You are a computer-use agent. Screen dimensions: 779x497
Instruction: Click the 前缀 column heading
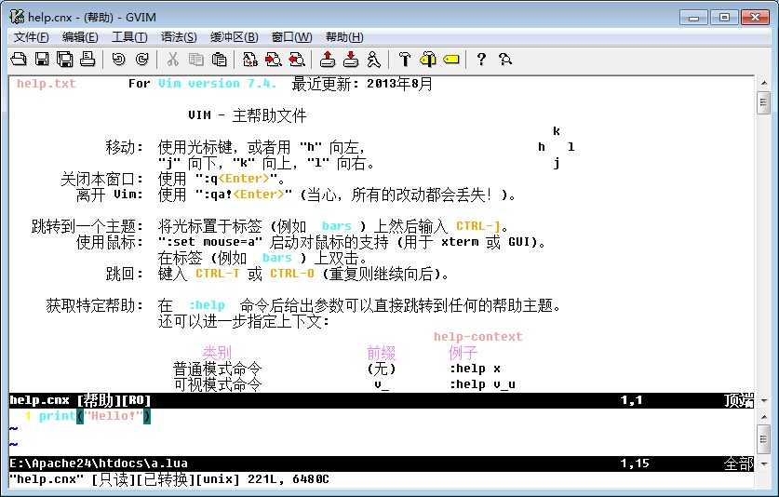click(x=381, y=353)
